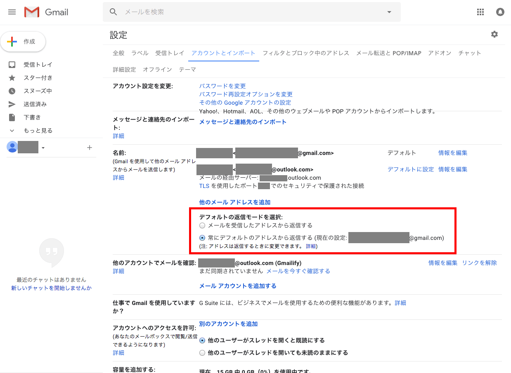Image resolution: width=511 pixels, height=373 pixels.
Task: Click the Google apps grid icon
Action: tap(480, 12)
